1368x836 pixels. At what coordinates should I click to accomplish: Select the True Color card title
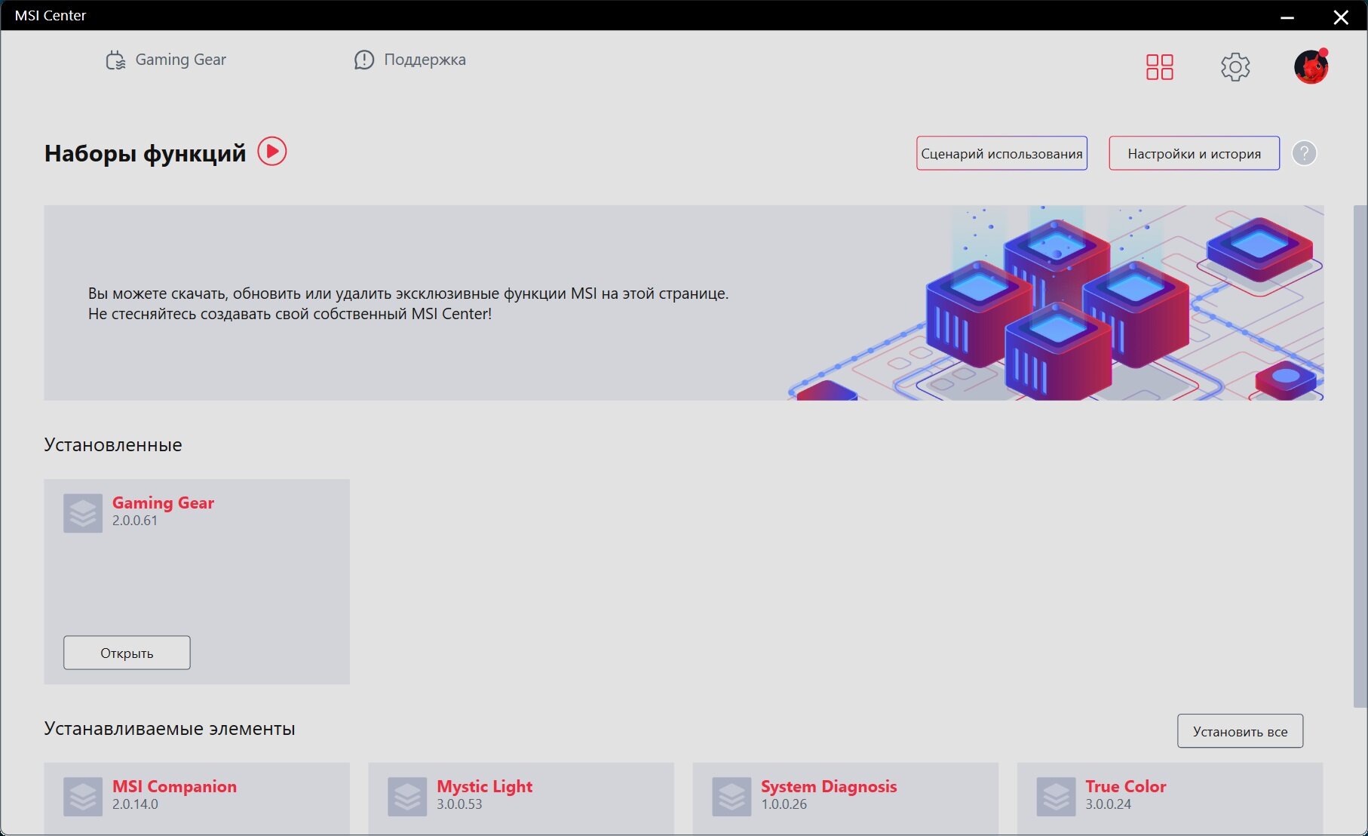click(1125, 786)
